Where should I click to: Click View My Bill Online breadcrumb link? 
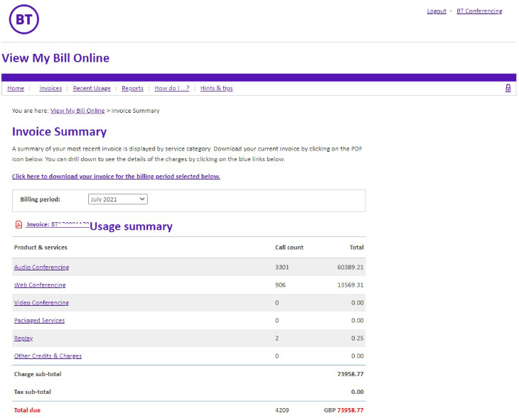(77, 111)
